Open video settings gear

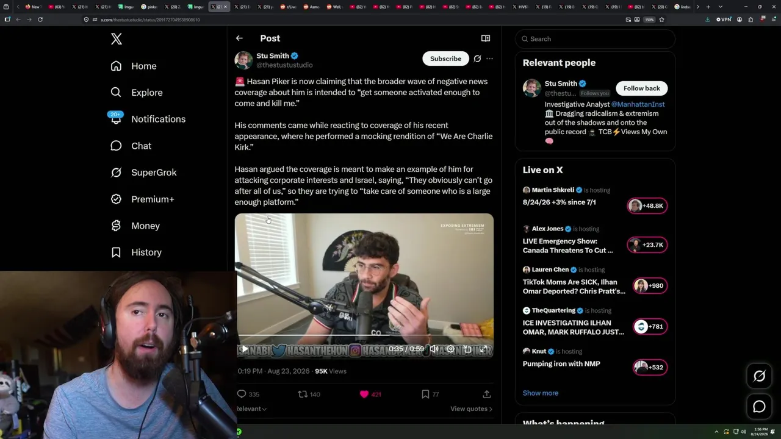tap(450, 349)
